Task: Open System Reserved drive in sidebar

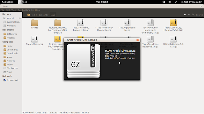Action: (x=12, y=22)
